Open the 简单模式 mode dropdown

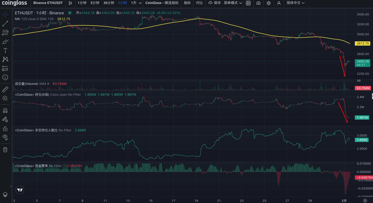click(x=233, y=3)
